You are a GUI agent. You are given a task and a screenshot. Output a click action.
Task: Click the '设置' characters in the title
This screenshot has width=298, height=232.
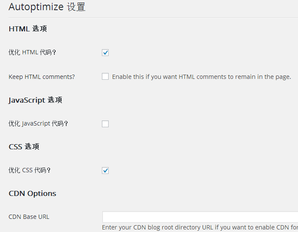[76, 7]
